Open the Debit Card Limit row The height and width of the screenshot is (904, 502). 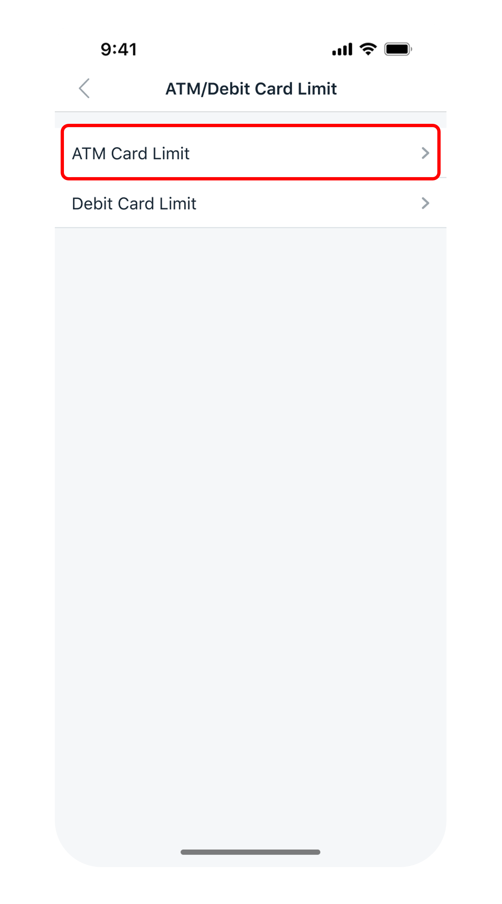251,203
